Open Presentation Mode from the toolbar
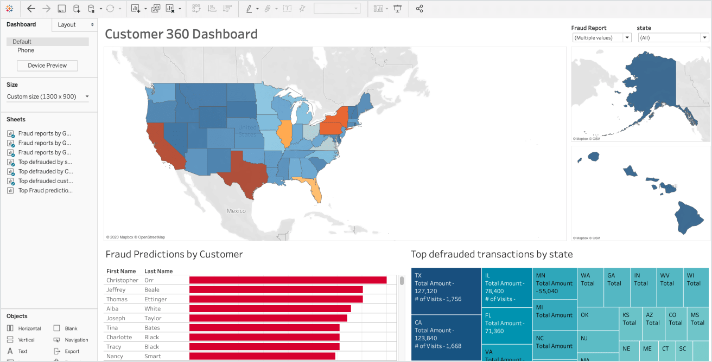 click(x=398, y=9)
